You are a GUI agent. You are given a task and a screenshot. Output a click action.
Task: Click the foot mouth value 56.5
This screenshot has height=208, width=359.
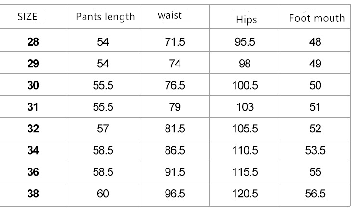pos(315,194)
